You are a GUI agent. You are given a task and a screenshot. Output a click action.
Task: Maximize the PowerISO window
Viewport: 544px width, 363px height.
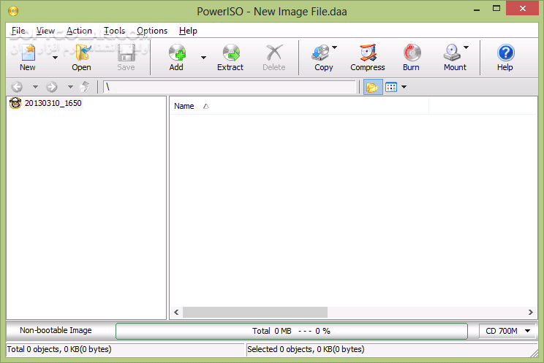coord(496,9)
